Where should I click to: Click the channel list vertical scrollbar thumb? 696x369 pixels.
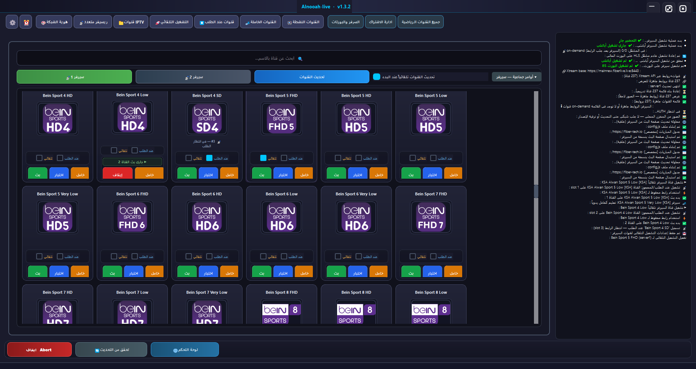click(x=536, y=191)
